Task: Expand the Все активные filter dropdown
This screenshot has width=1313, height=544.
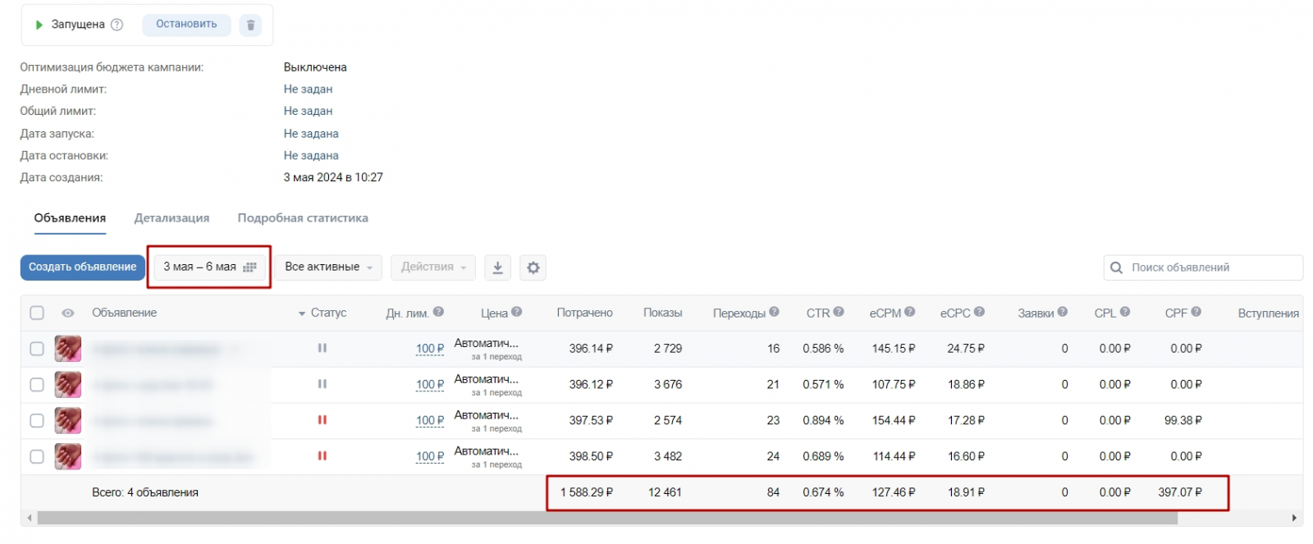Action: click(328, 267)
